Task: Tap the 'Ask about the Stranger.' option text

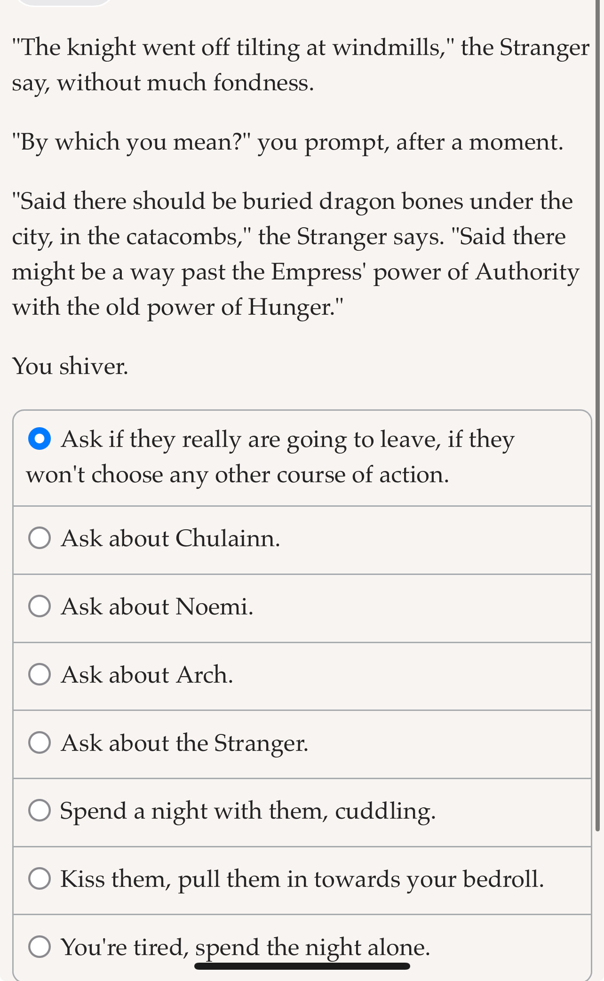Action: (184, 742)
